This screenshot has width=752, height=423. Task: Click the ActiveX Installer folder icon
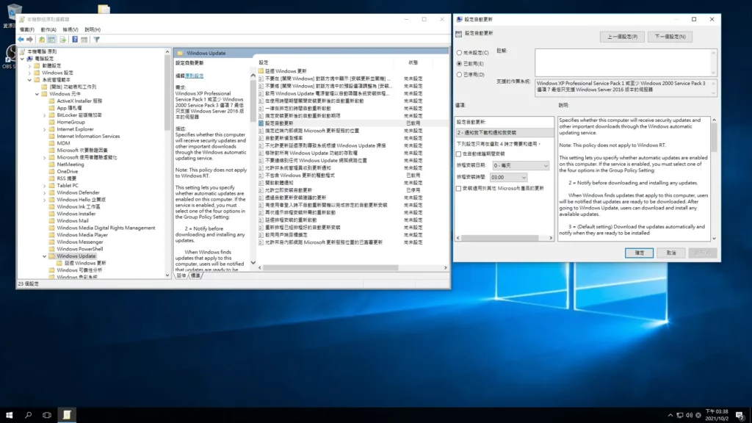pos(52,101)
